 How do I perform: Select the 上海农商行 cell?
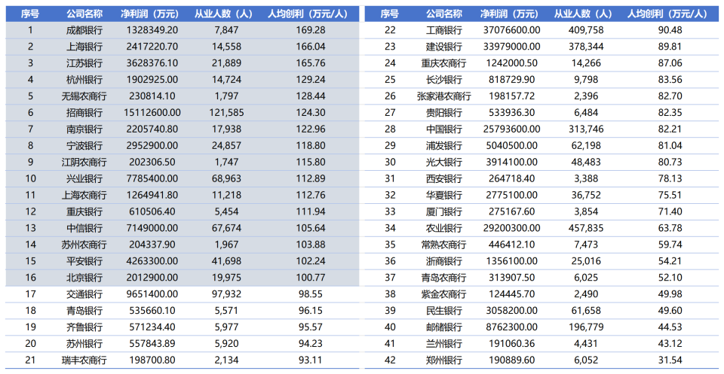pyautogui.click(x=84, y=196)
